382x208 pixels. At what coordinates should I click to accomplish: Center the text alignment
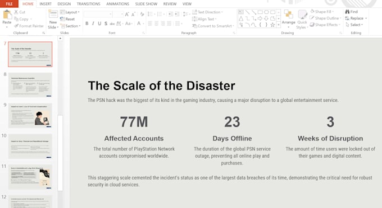pyautogui.click(x=156, y=23)
